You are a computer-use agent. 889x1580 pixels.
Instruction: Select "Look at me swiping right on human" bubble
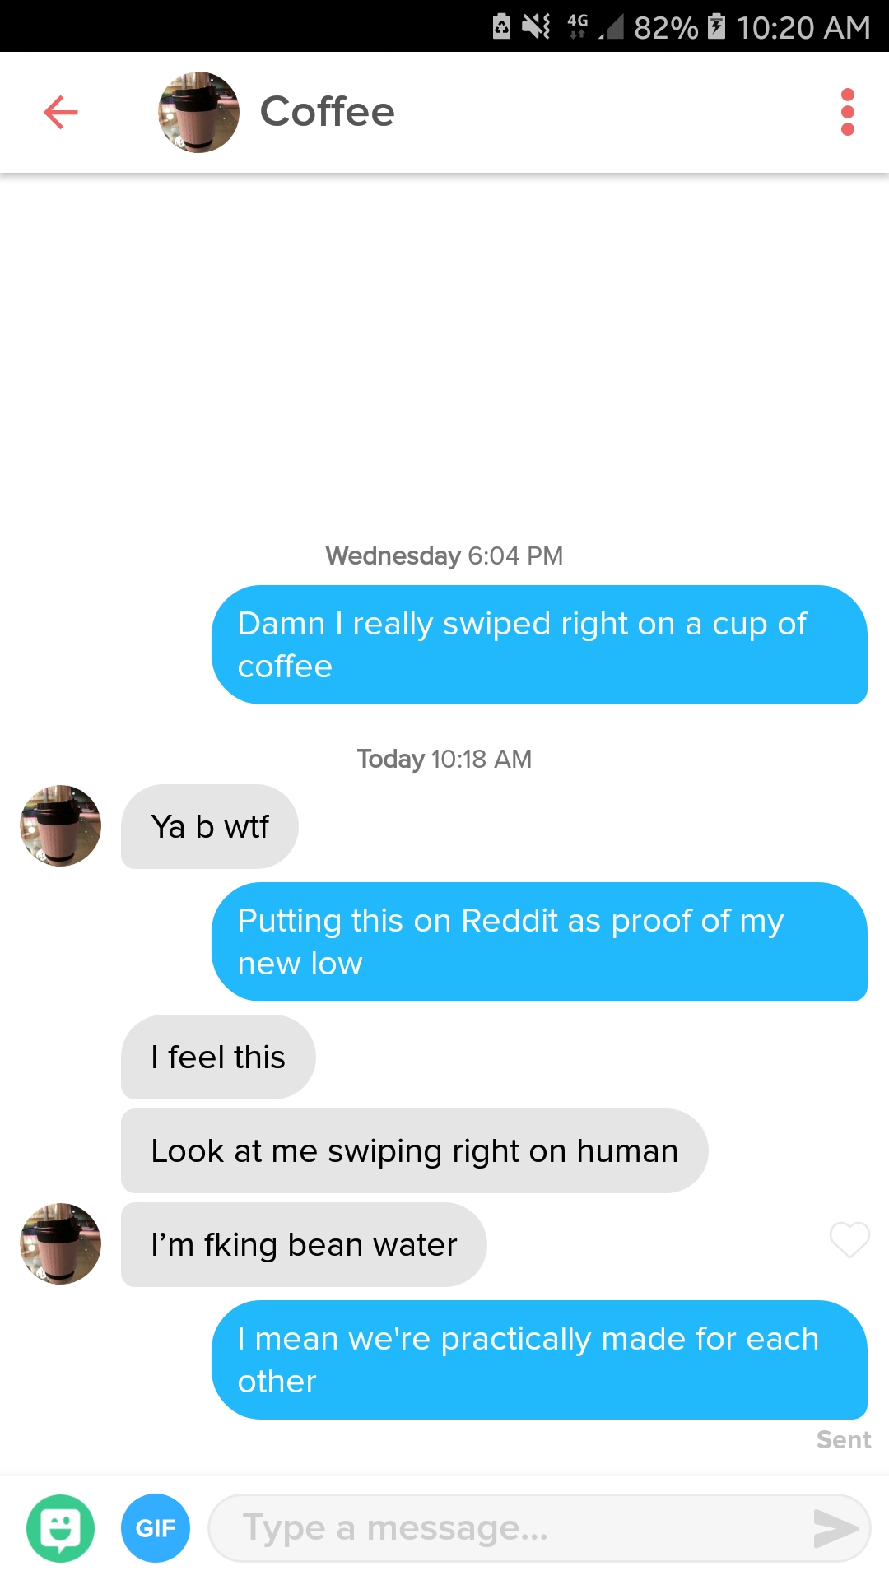pyautogui.click(x=415, y=1150)
